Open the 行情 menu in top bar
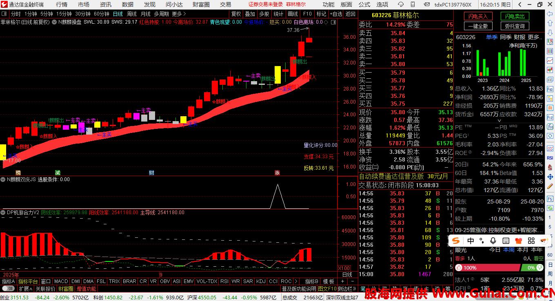555x301 pixels. 62,4
